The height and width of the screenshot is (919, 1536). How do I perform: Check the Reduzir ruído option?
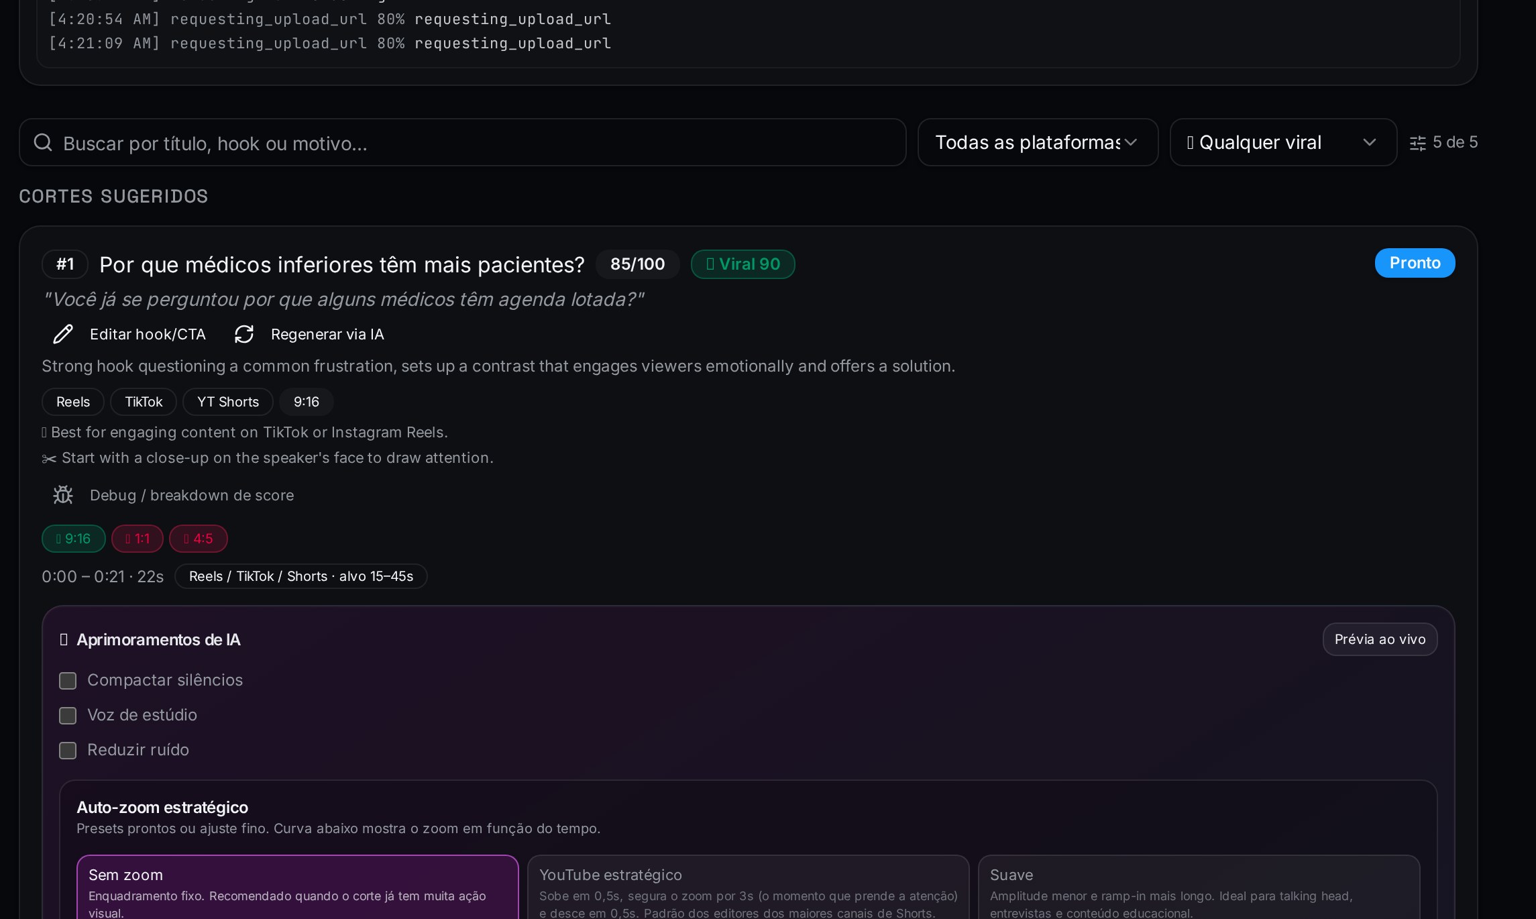click(68, 750)
